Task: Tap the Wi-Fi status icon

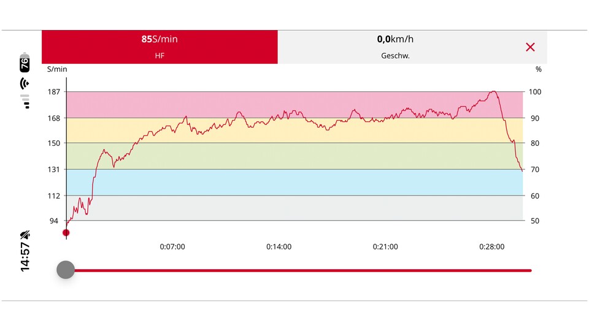Action: click(x=25, y=83)
